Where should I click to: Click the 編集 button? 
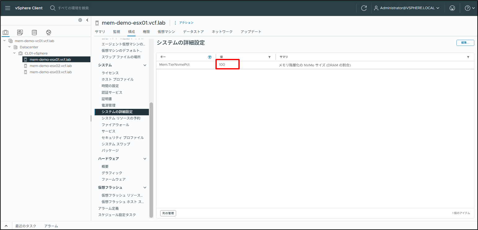coord(465,43)
